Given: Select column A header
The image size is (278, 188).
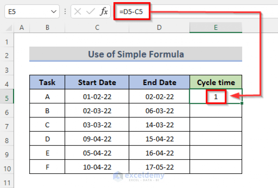Looking at the screenshot, I should click(x=22, y=27).
